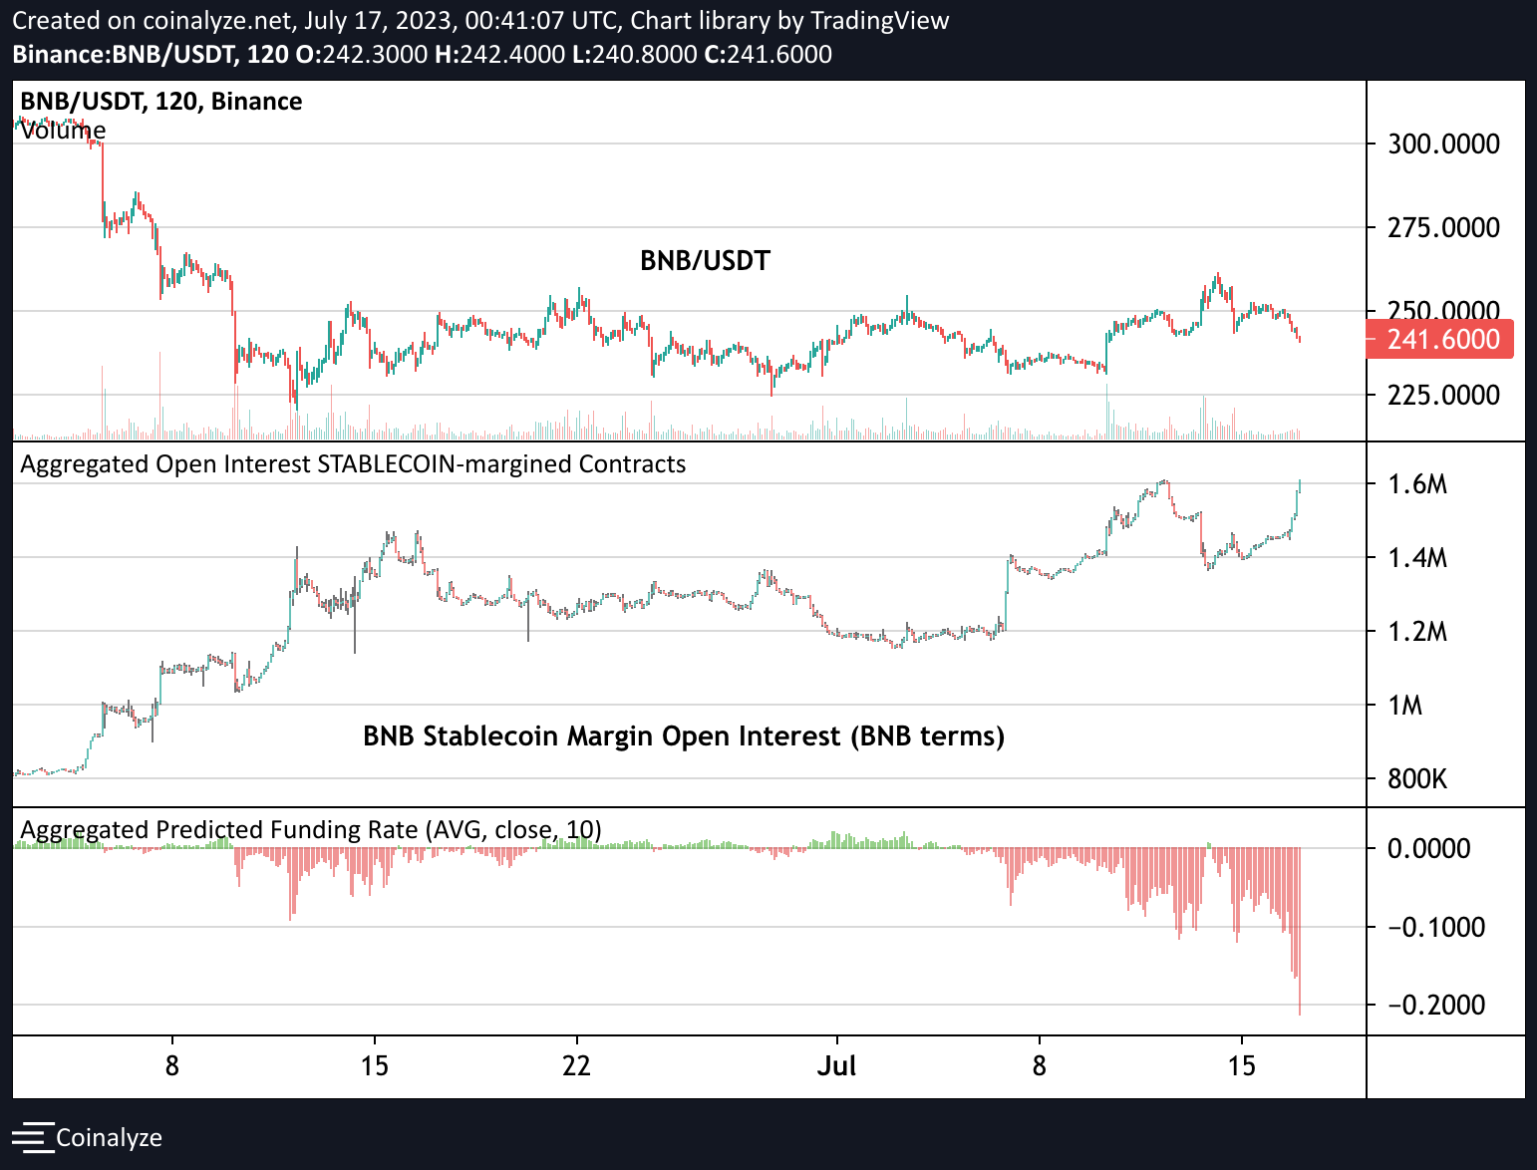
Task: Select the Aggregated Open Interest pane title
Action: (353, 464)
